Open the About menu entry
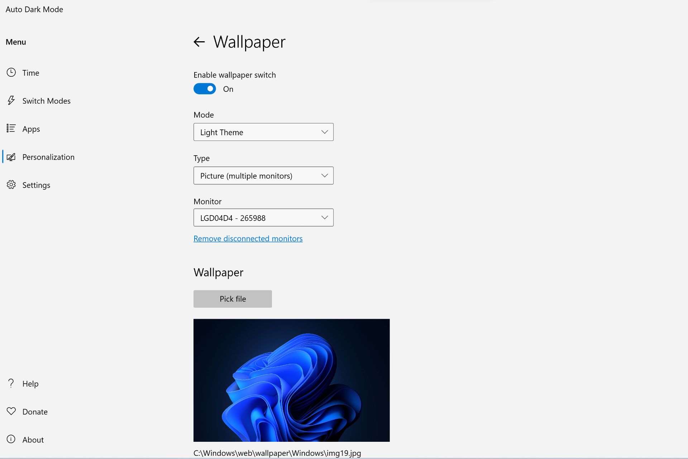The image size is (688, 459). [33, 440]
